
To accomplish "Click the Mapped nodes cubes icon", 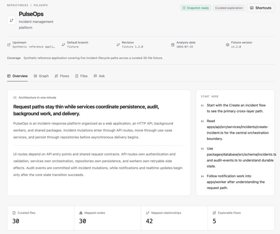I will pyautogui.click(x=81, y=213).
